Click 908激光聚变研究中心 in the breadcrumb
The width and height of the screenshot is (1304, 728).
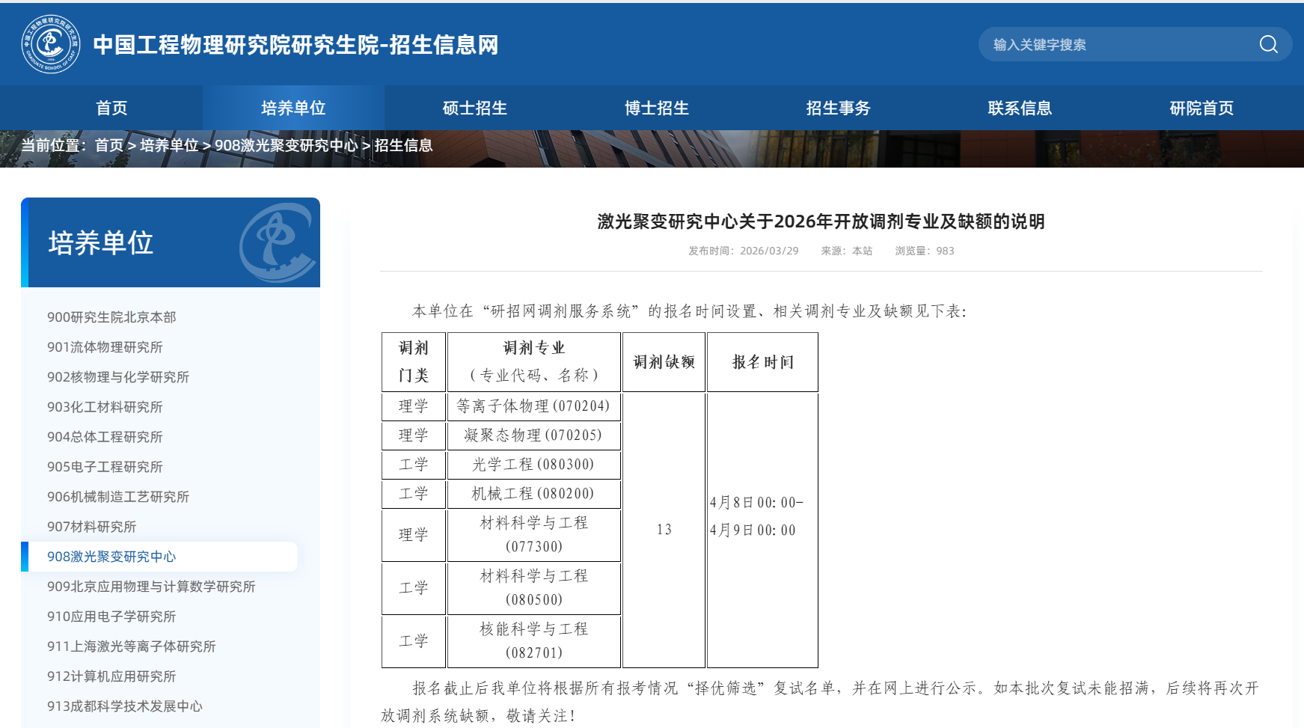pos(286,145)
